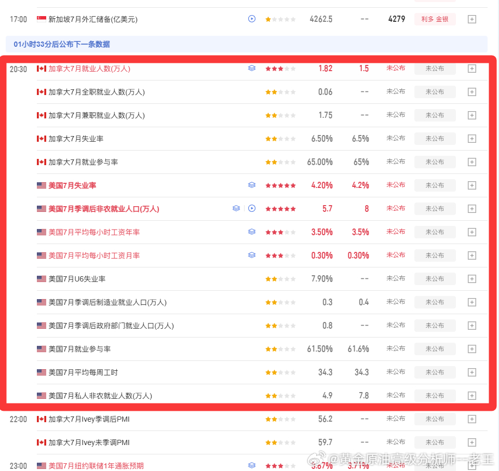Select 美国7月就业参与率 row title
Viewport: 499px width, 471px height.
79,349
